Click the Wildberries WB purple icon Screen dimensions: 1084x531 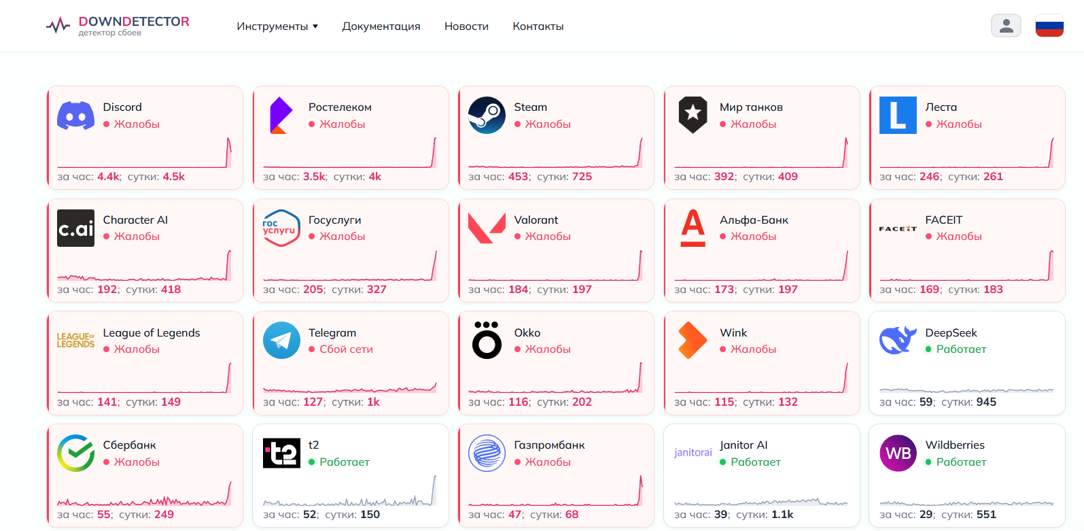pos(898,453)
